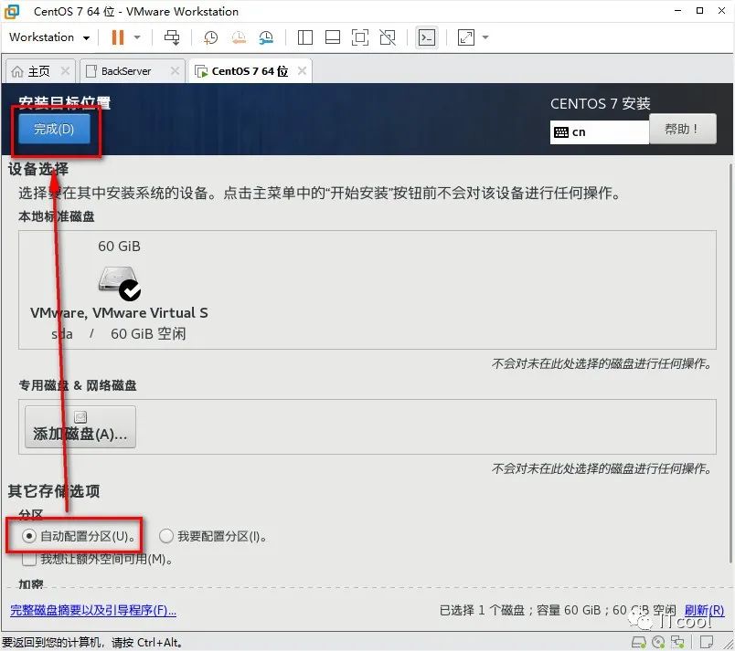Revert the virtual machine to snapshot

tap(239, 37)
